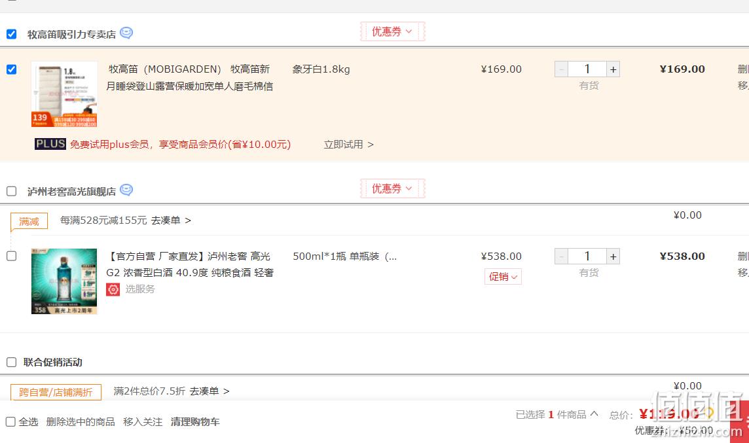Click the bold ¥538.00 liquor subtotal
The height and width of the screenshot is (443, 749).
pyautogui.click(x=682, y=257)
